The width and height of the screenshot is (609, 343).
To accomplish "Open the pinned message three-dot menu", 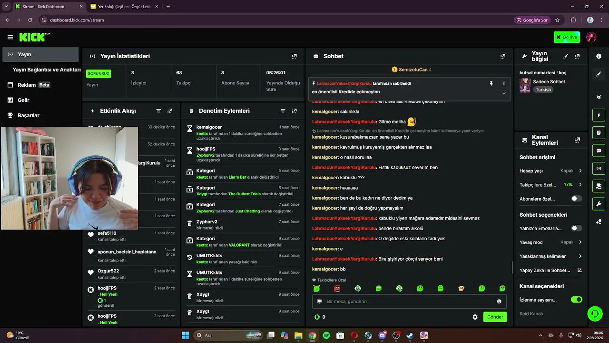I will (x=504, y=83).
